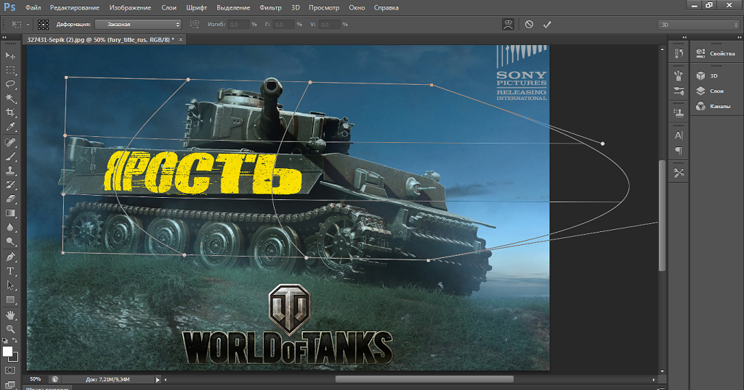Change the screen mode

click(x=10, y=384)
